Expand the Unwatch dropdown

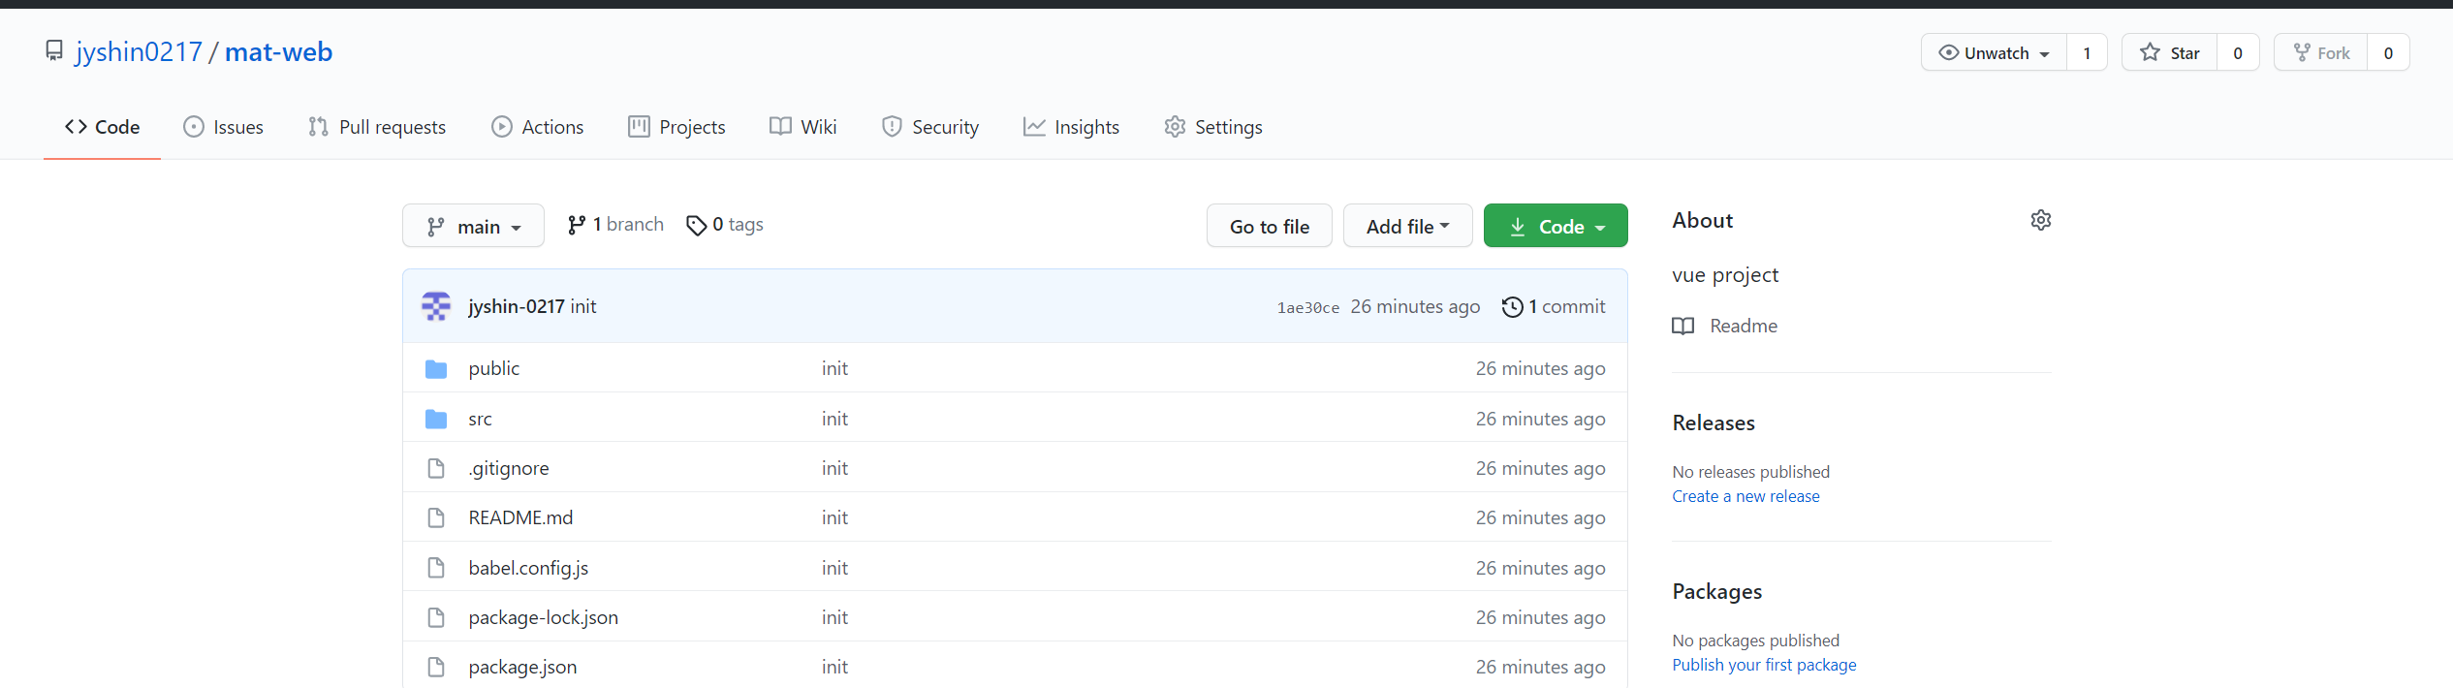point(1994,52)
